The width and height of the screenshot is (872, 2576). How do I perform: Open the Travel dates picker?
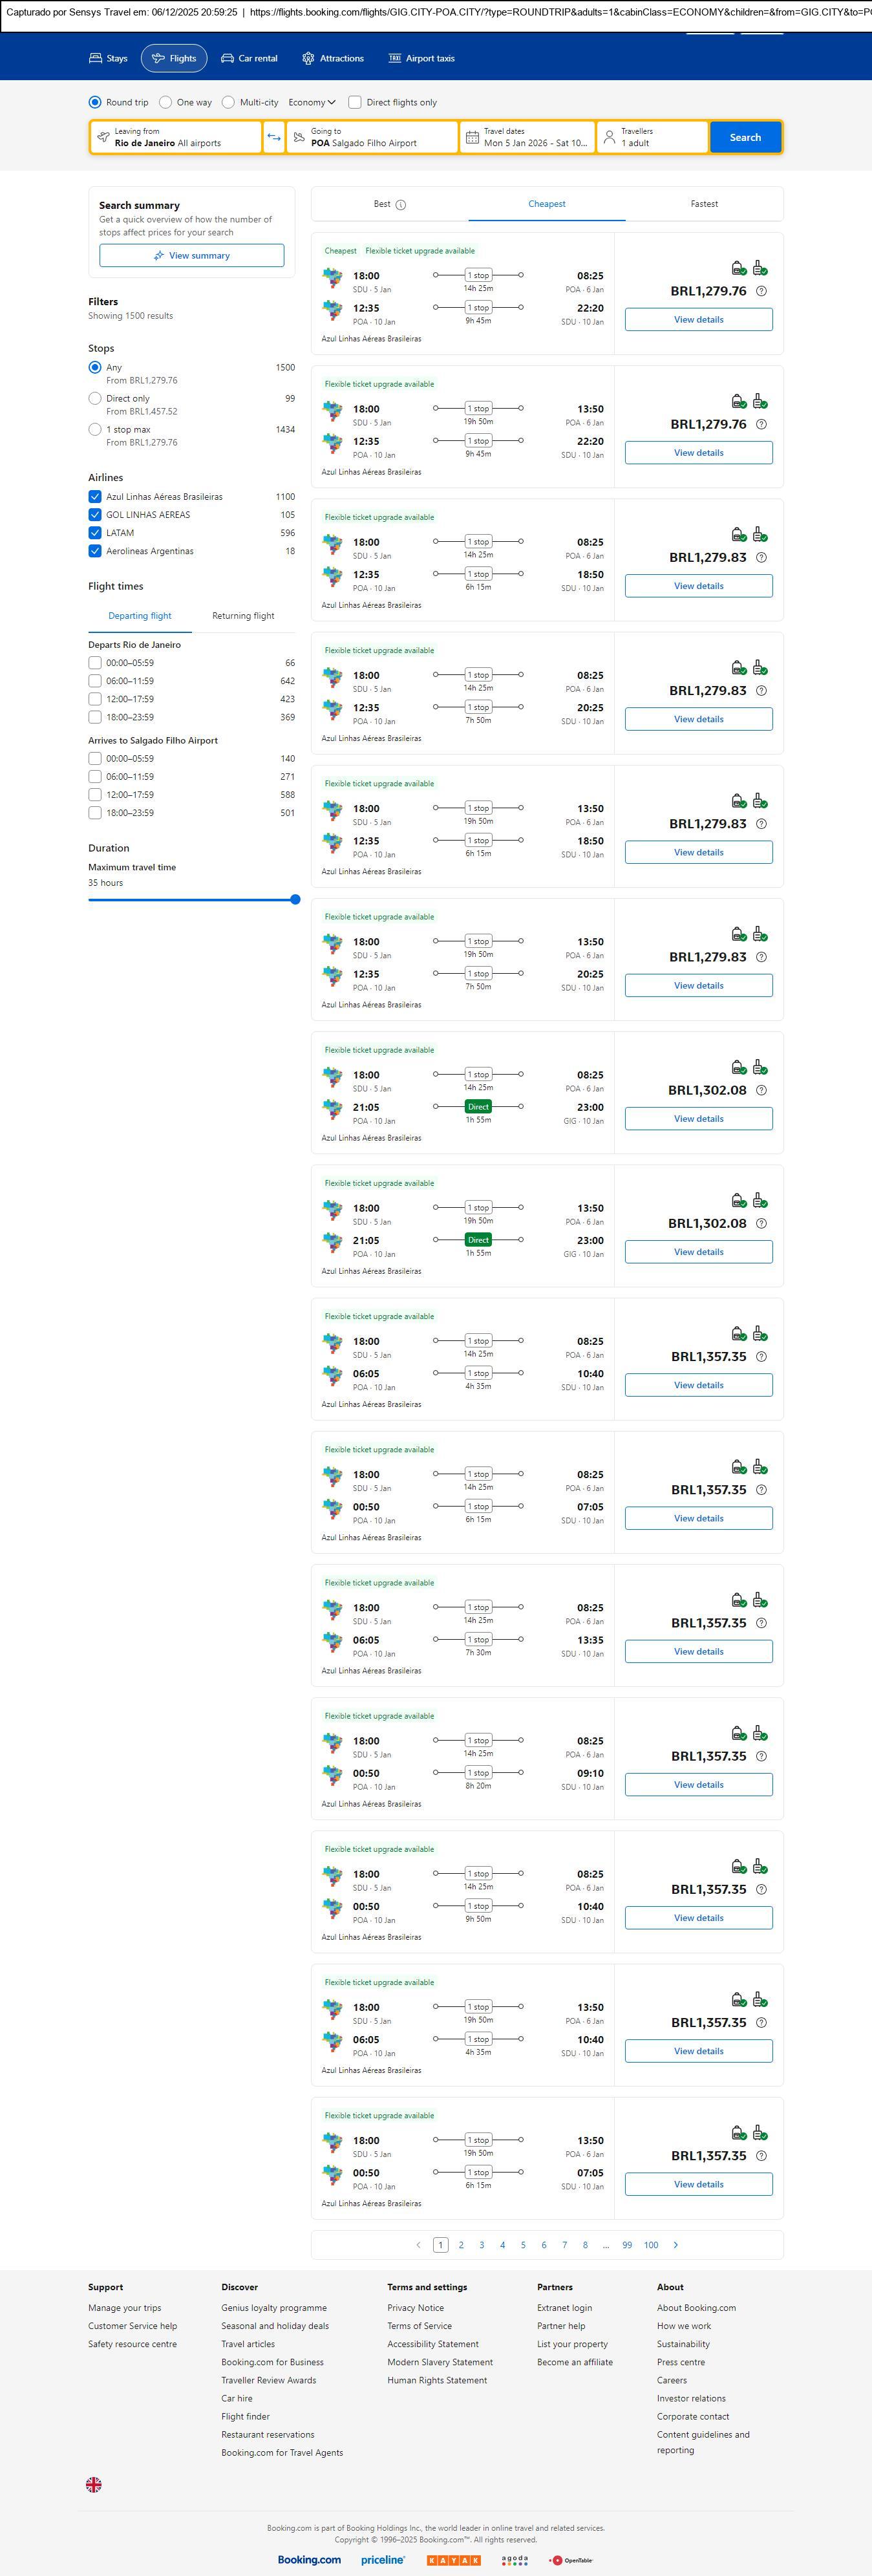pos(528,137)
